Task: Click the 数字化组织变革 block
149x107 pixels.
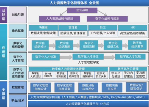Action: (137, 45)
